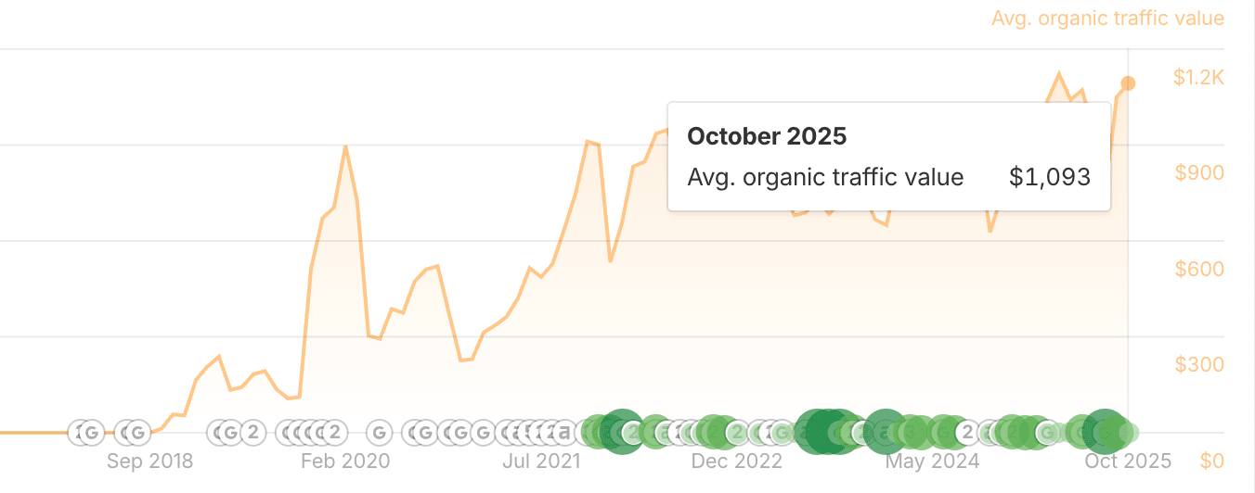Click the $1.2K y-axis label
1255x493 pixels.
(x=1199, y=77)
